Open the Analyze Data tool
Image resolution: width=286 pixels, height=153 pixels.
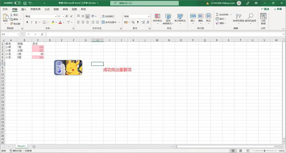(263, 19)
